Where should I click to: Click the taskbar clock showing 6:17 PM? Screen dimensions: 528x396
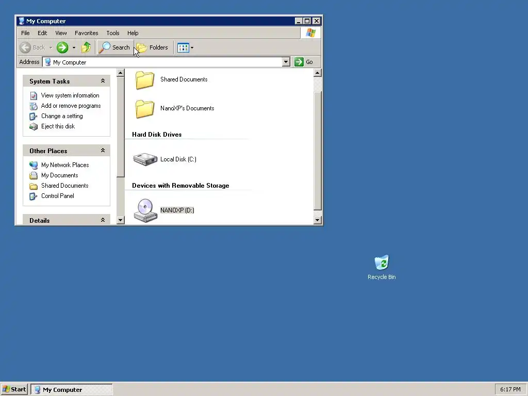tap(510, 390)
